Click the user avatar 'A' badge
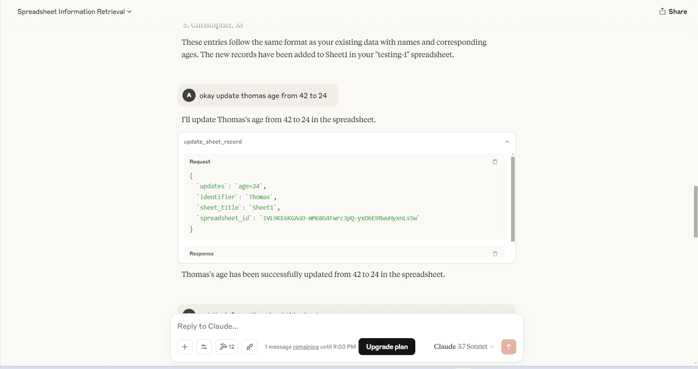The height and width of the screenshot is (369, 698). click(x=188, y=95)
